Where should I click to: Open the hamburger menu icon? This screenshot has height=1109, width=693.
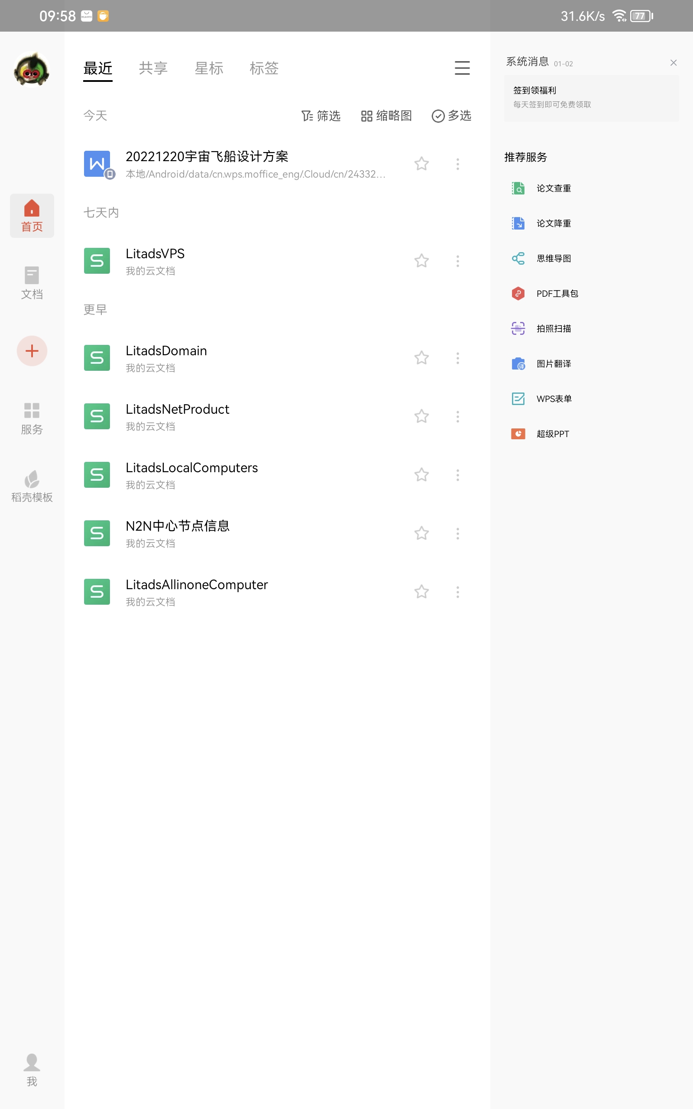pos(462,68)
